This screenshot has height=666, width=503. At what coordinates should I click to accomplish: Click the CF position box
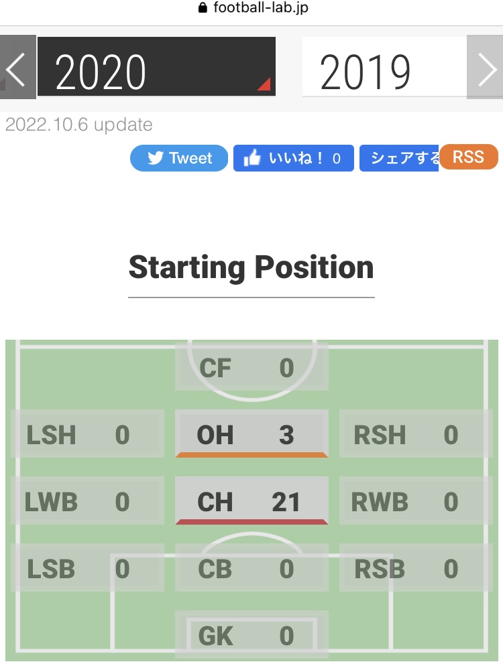pyautogui.click(x=251, y=367)
